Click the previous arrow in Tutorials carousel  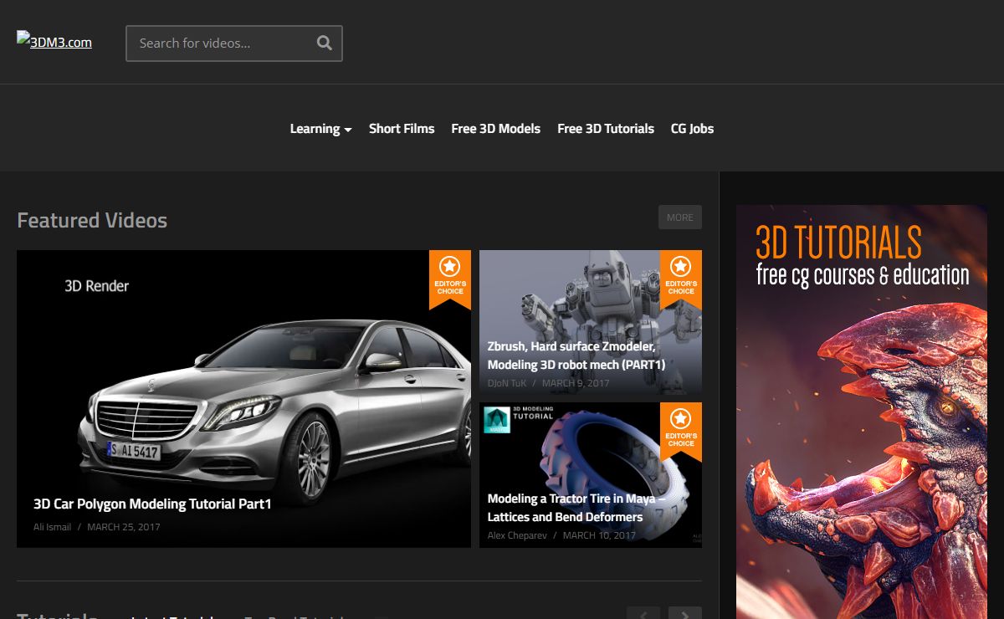click(x=643, y=613)
